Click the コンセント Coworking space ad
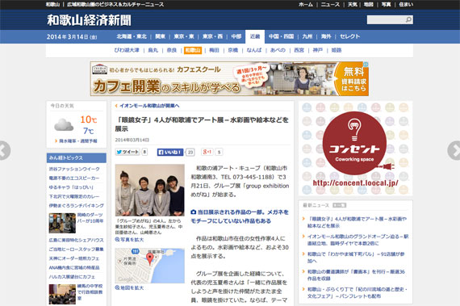This screenshot has height=306, width=460. tap(356, 149)
